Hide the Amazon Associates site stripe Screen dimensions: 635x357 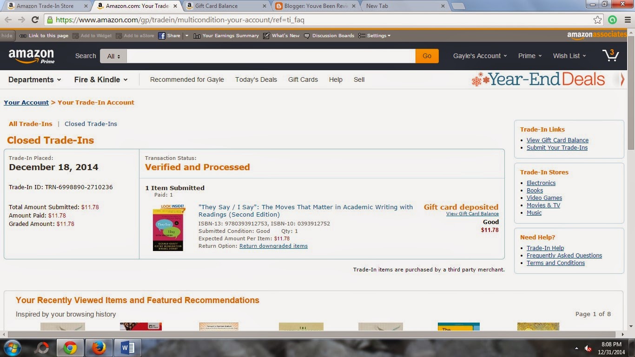coord(7,36)
